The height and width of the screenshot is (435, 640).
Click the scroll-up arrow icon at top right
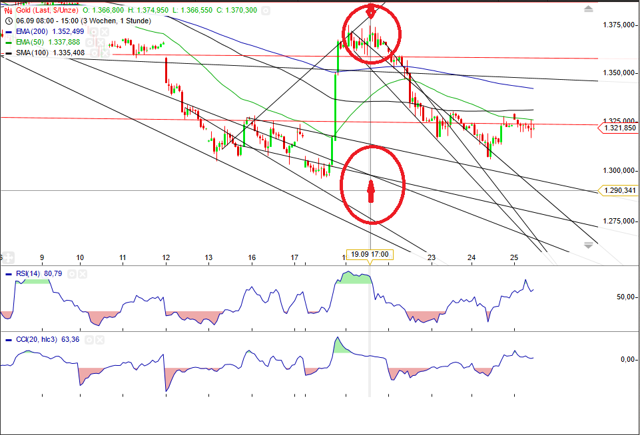(x=587, y=9)
